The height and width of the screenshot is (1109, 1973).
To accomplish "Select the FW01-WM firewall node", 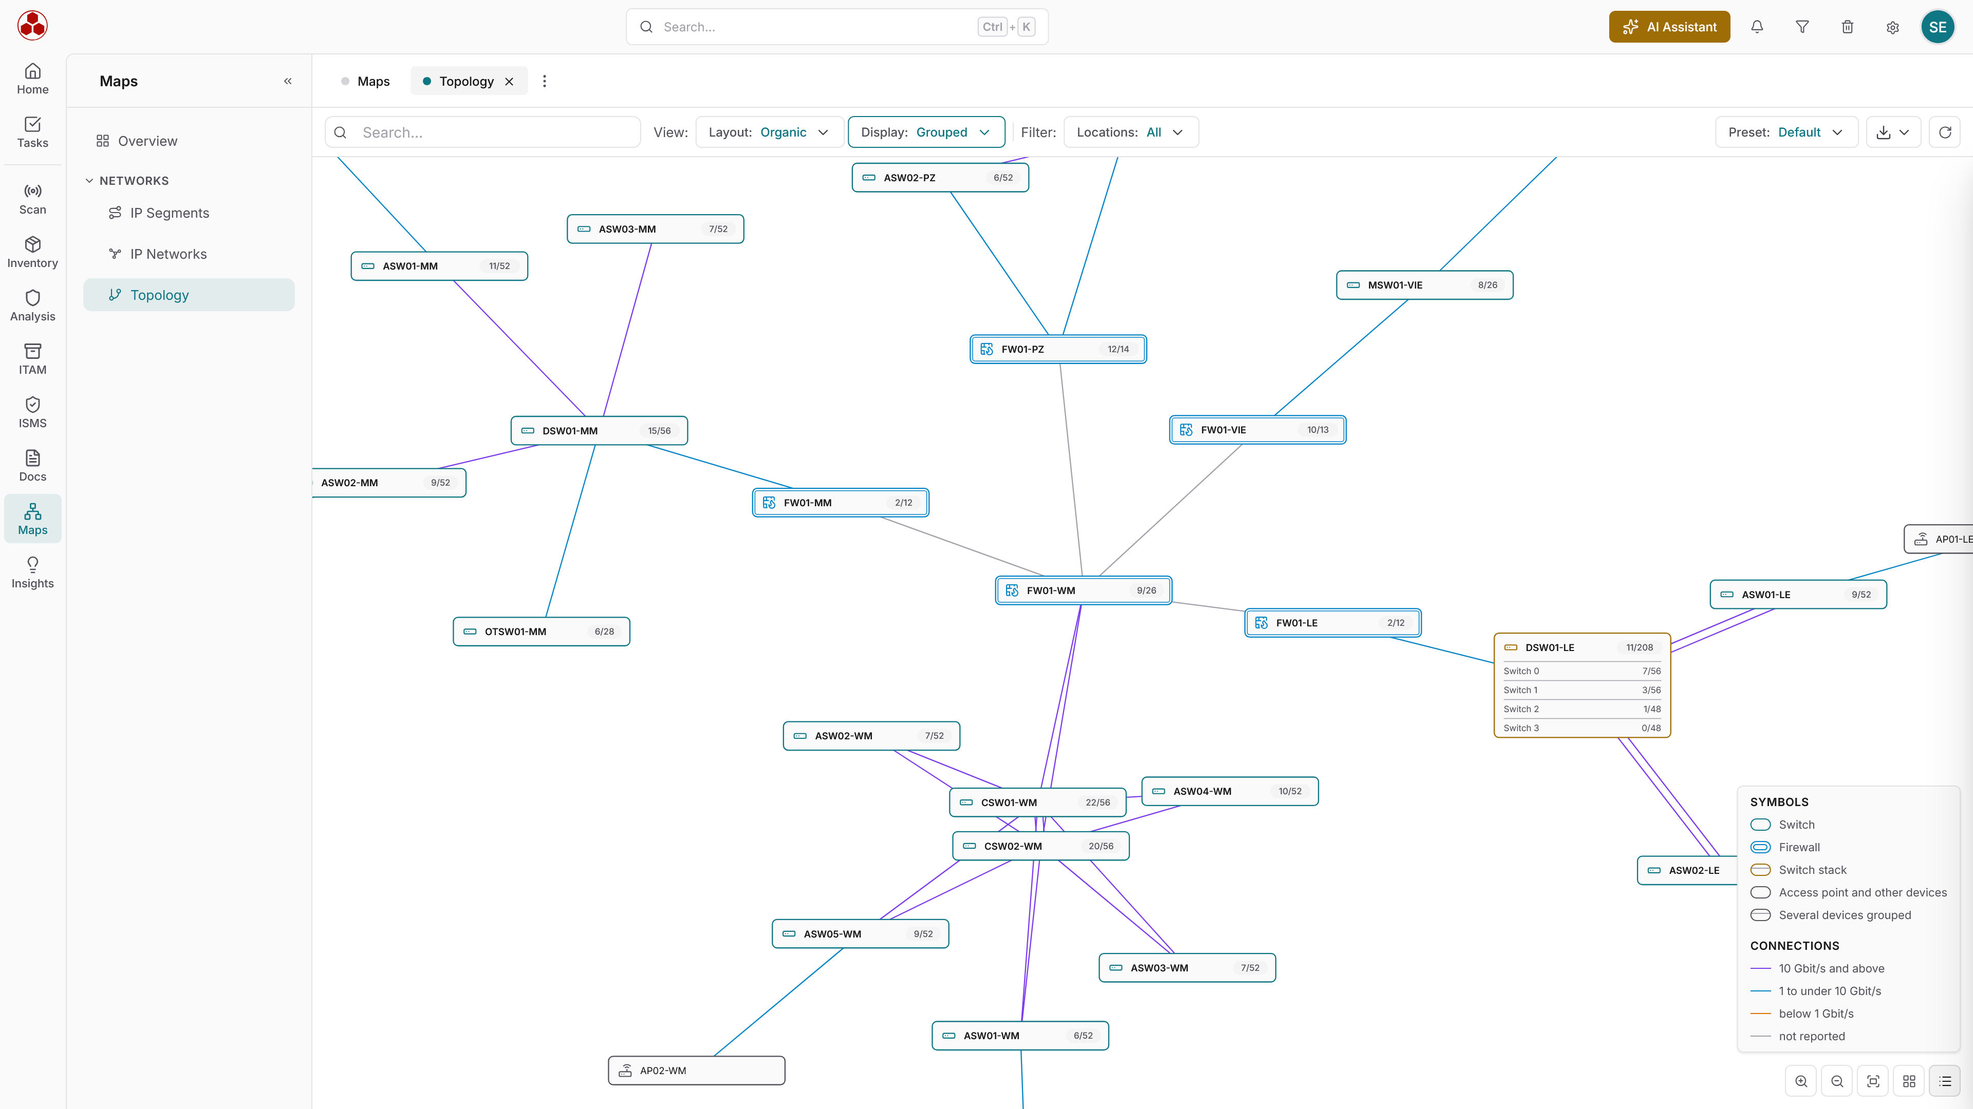I will (x=1083, y=590).
